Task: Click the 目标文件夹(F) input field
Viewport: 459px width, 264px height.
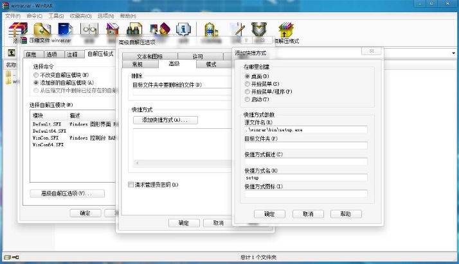Action: (306, 145)
